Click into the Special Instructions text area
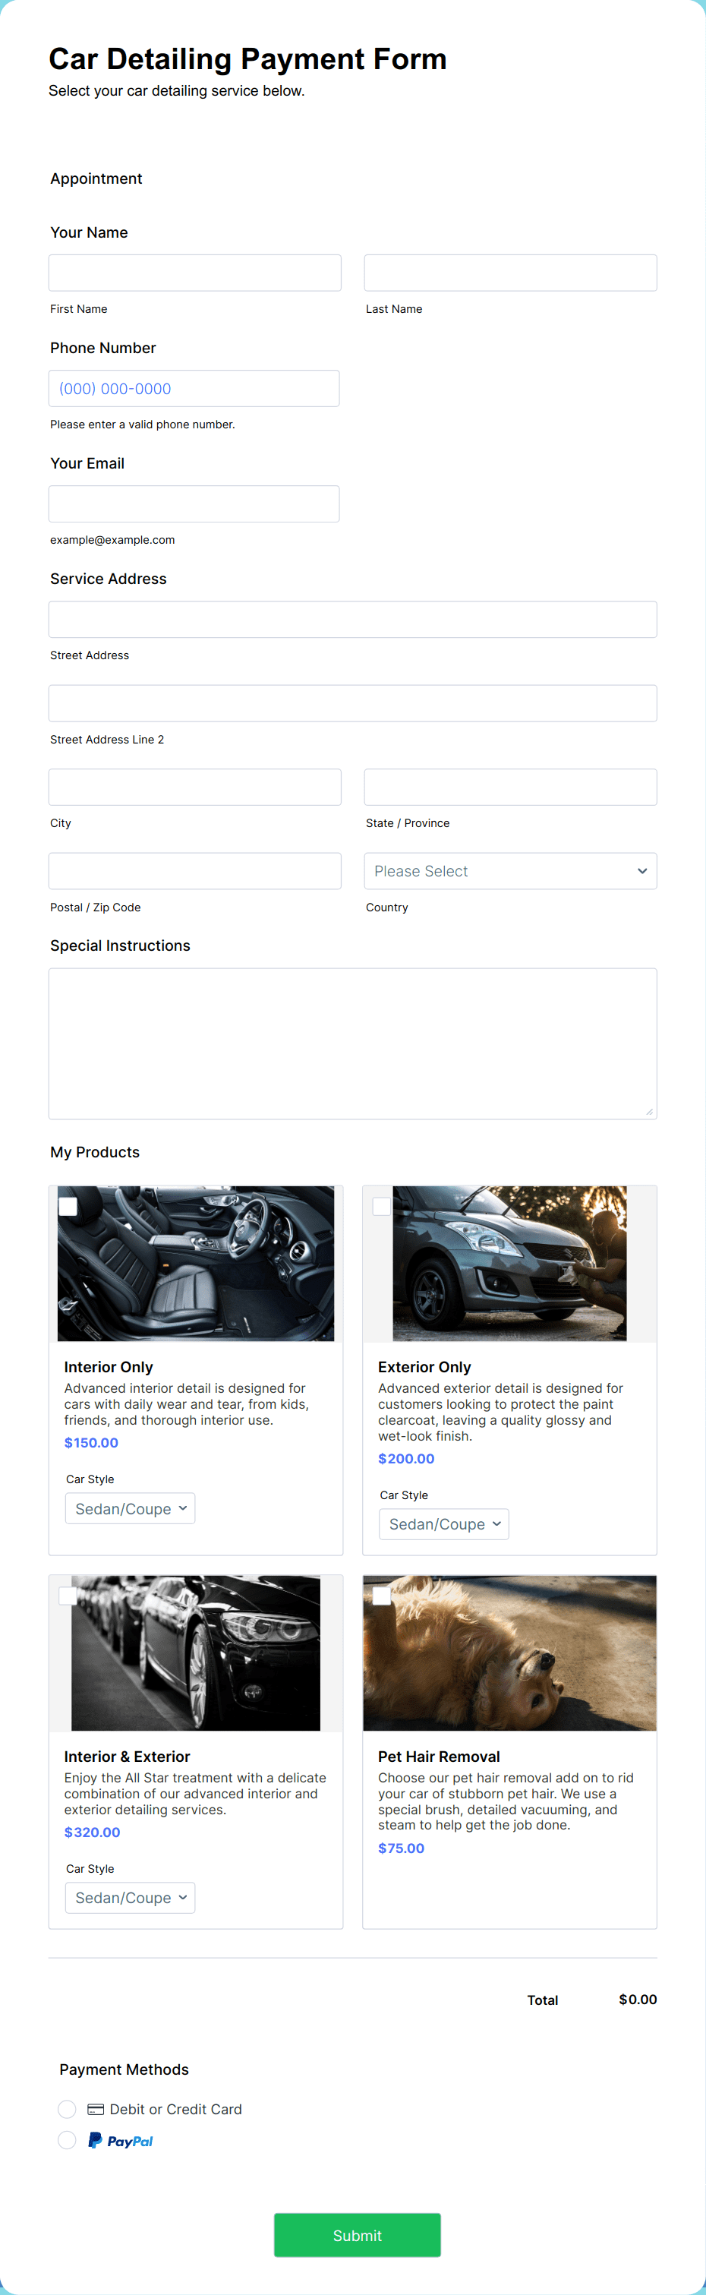Screen dimensions: 706x2295 [352, 1043]
